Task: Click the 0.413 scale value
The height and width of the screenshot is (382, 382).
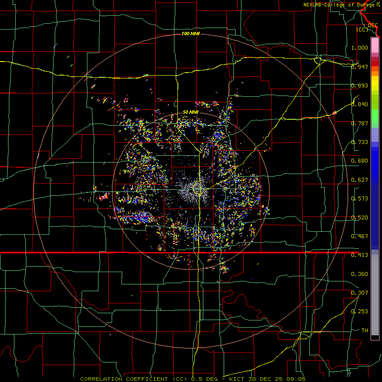Action: click(360, 255)
